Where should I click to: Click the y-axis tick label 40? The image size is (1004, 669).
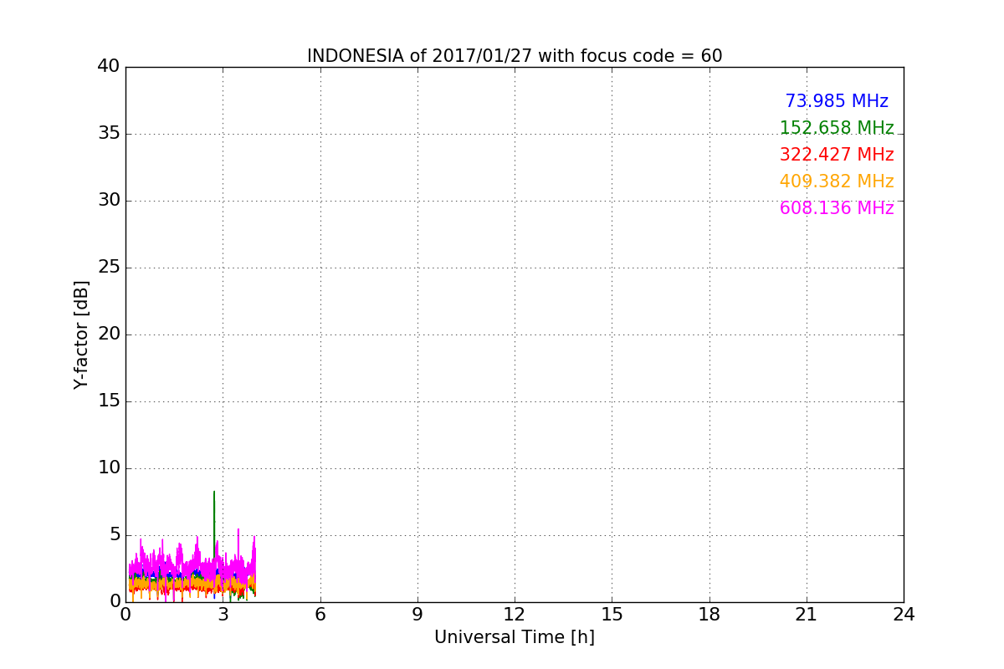coord(109,66)
